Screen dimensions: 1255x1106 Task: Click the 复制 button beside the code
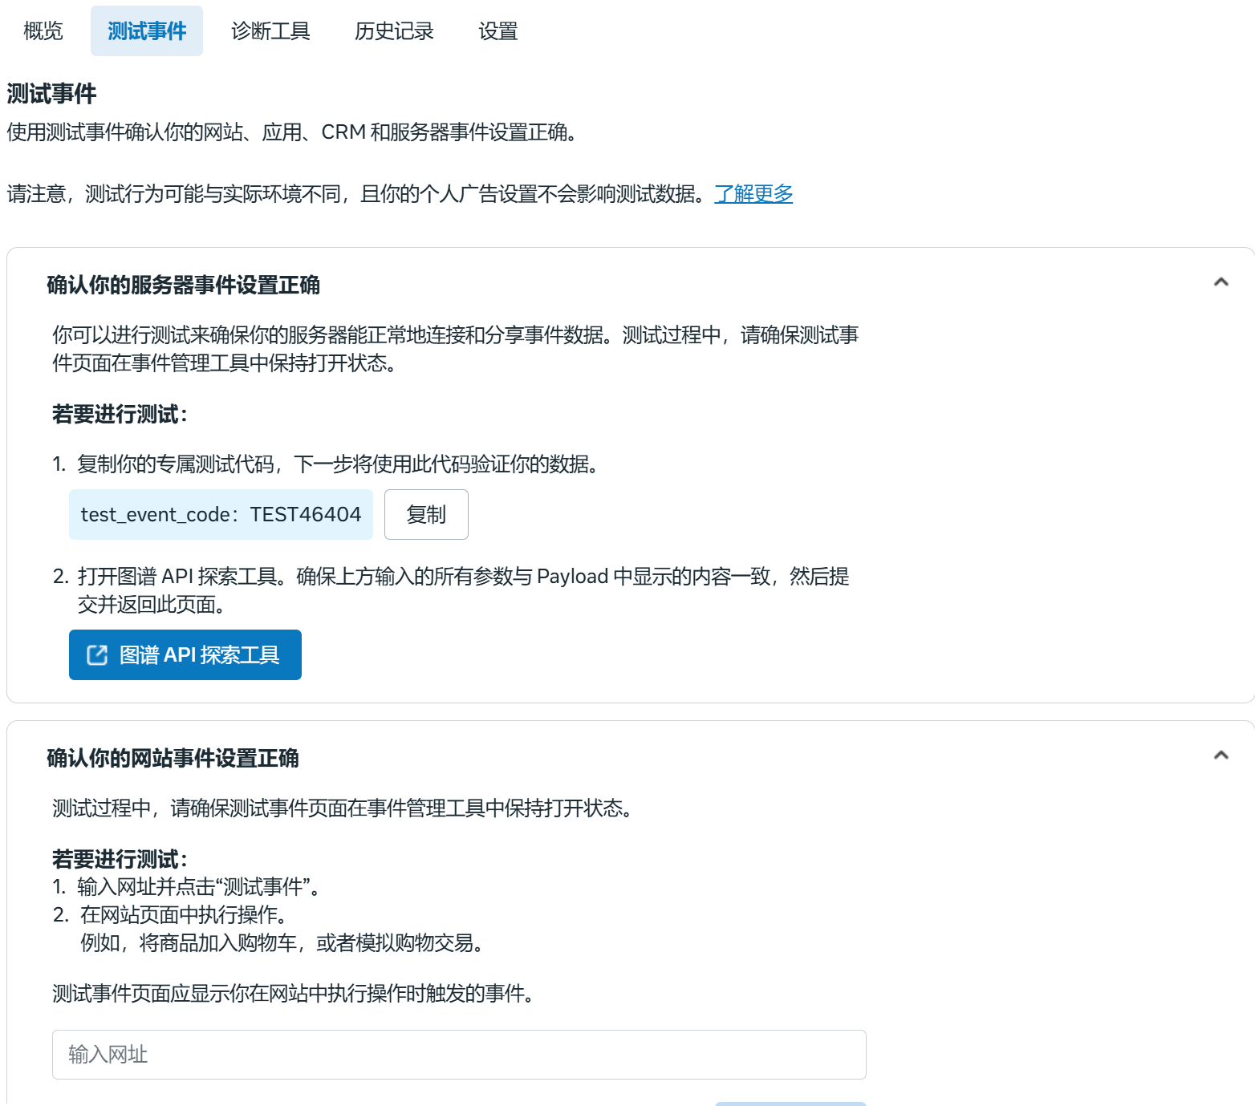426,514
